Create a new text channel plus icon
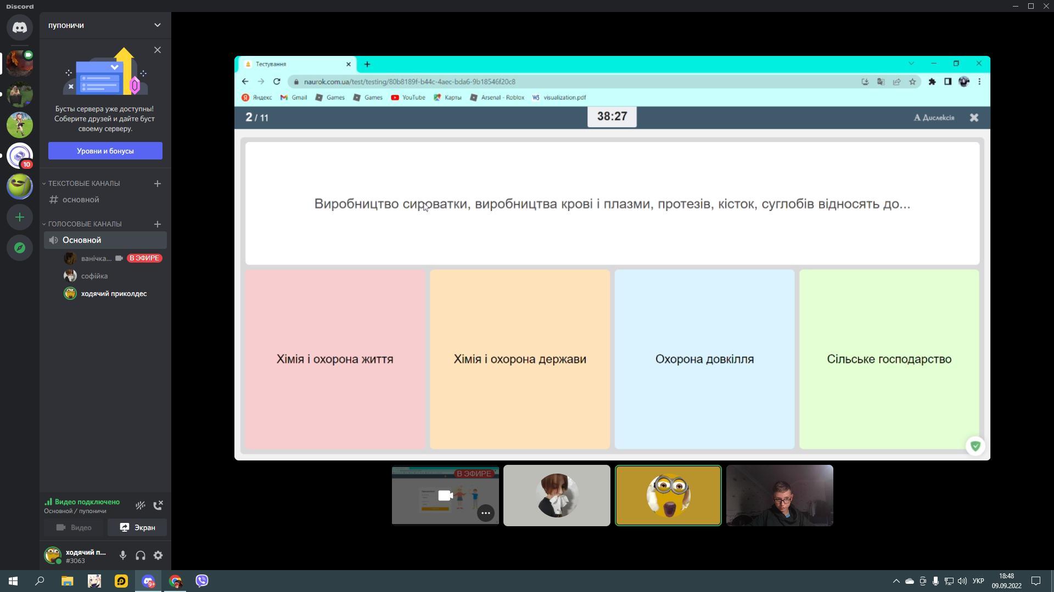Viewport: 1054px width, 592px height. 158,184
